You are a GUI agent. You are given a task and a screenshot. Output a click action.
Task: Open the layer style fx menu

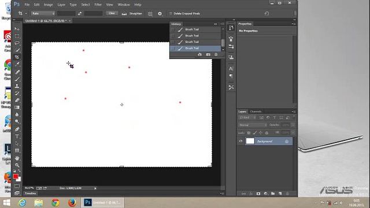pos(251,194)
